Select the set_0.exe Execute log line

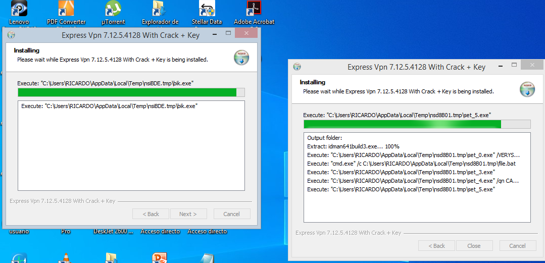414,155
